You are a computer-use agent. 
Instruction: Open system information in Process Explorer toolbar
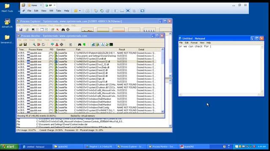point(33,30)
